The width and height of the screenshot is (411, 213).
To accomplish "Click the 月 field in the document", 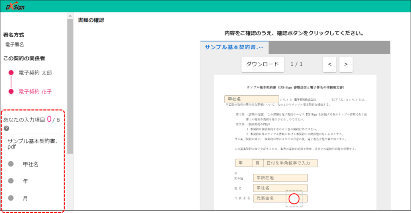I will pos(257,163).
